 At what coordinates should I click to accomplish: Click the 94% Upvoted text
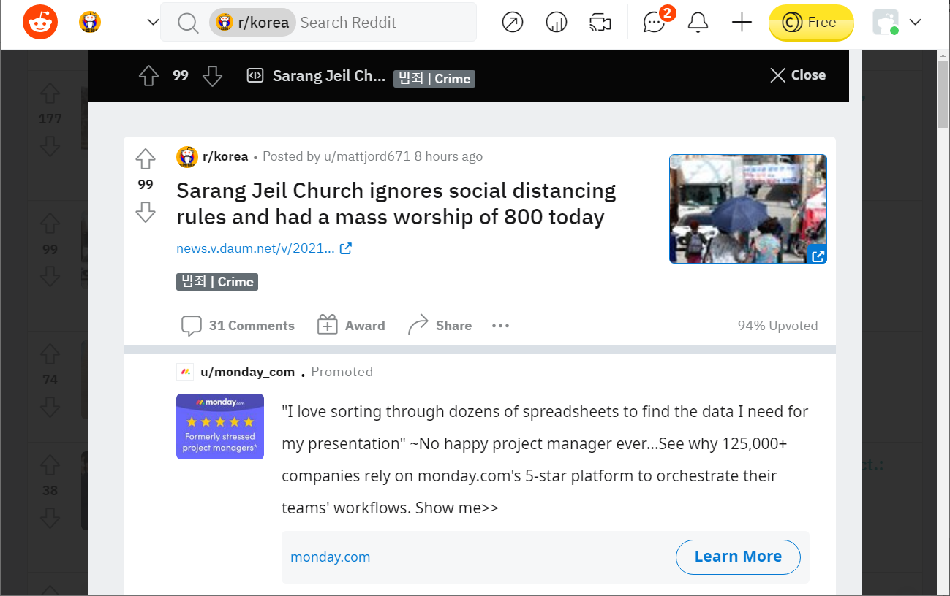pos(777,326)
